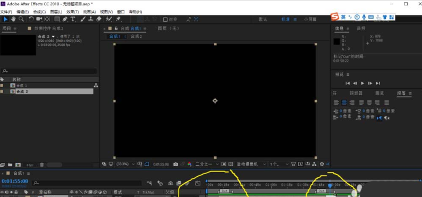
Task: Click the Graph Editor icon in the timeline
Action: [x=198, y=183]
